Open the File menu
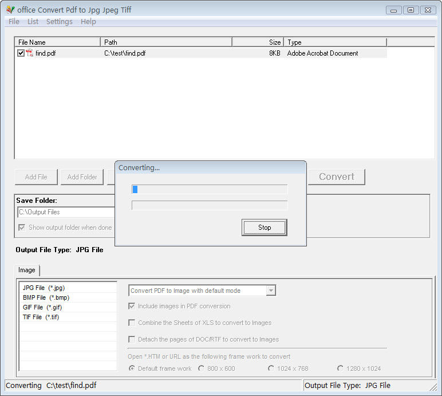442x396 pixels. [14, 21]
